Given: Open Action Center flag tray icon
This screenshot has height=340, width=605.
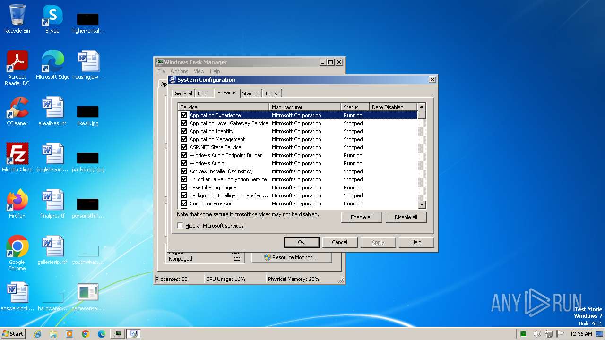Looking at the screenshot, I should (x=560, y=334).
